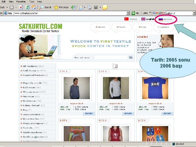Click the yellow note icon in toolbar
Screen dimensions: 196x147
tap(105, 7)
